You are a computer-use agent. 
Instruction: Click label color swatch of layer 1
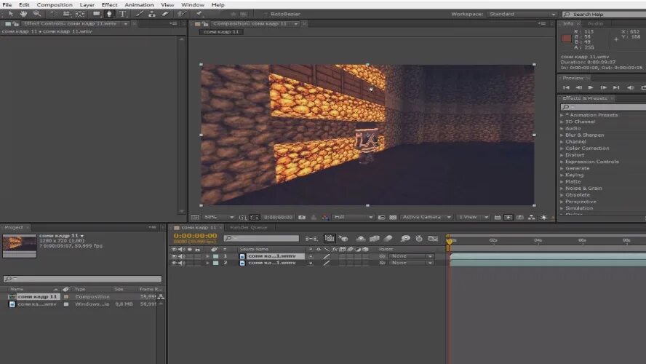pyautogui.click(x=215, y=256)
